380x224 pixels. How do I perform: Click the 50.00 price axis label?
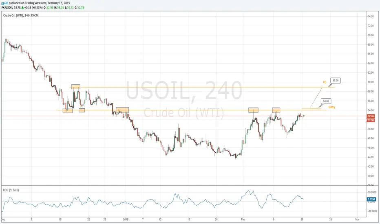click(x=371, y=129)
